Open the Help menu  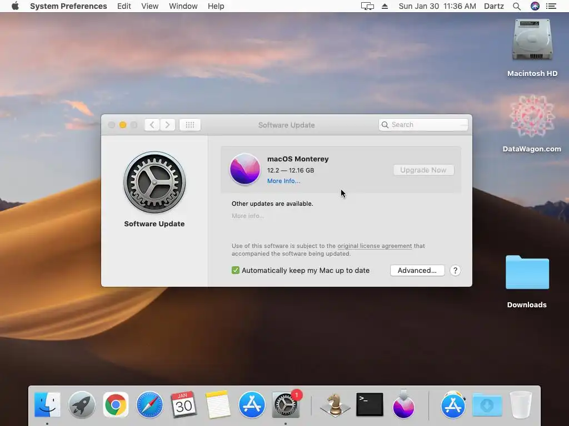[216, 6]
